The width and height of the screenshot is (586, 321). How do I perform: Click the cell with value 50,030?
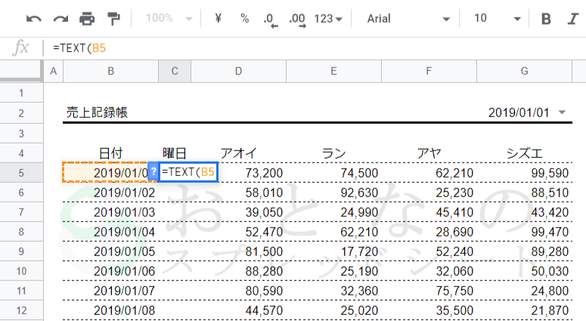tap(524, 271)
